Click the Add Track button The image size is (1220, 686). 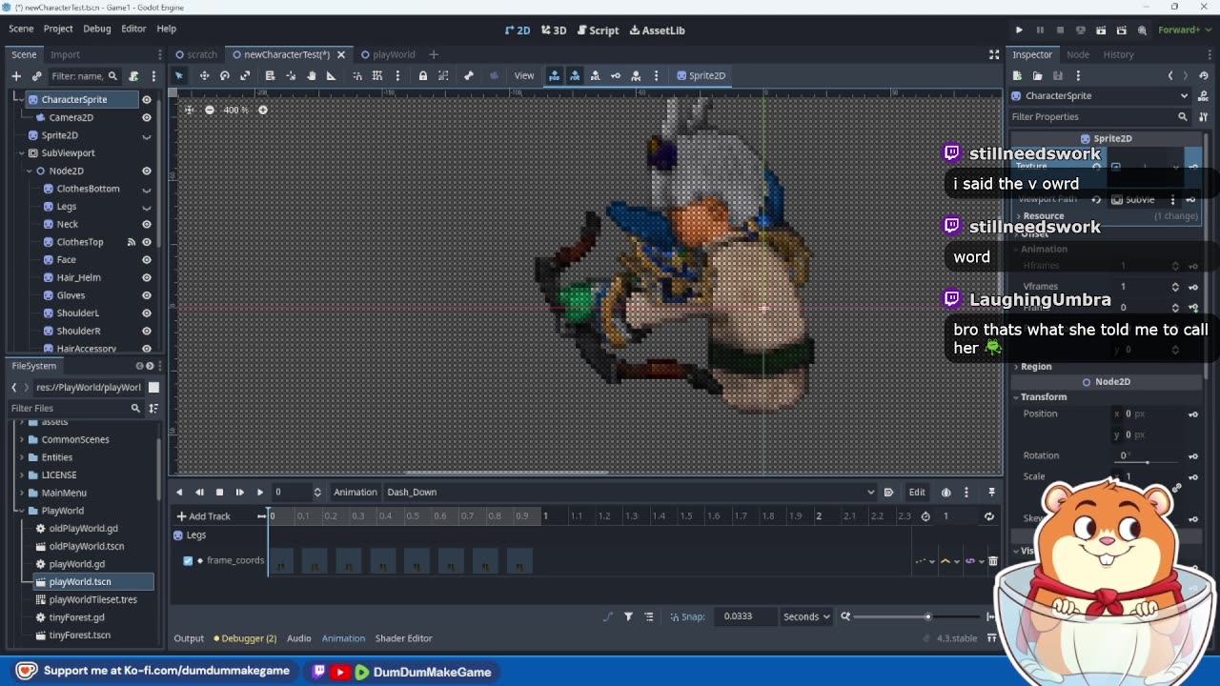point(203,516)
